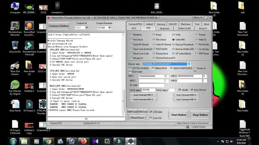
Task: Launch Wondershare Filmora9 shortcut
Action: [x=29, y=48]
